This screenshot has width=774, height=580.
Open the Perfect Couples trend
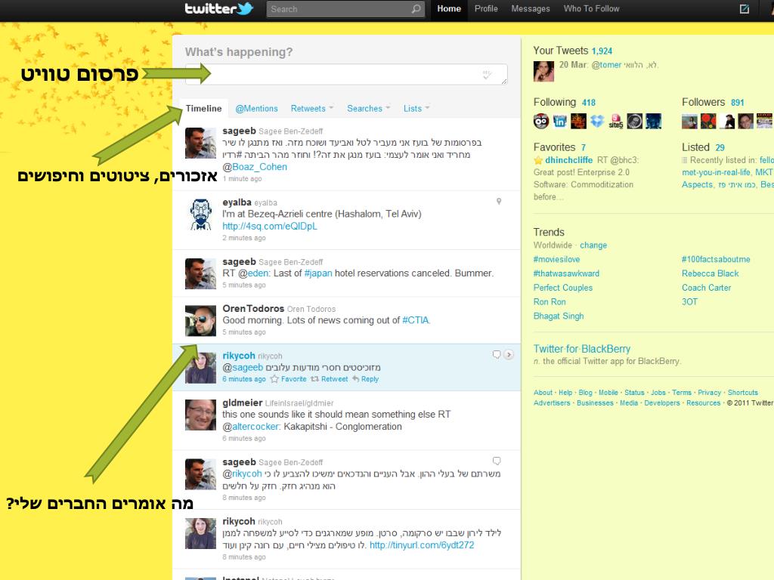coord(562,288)
